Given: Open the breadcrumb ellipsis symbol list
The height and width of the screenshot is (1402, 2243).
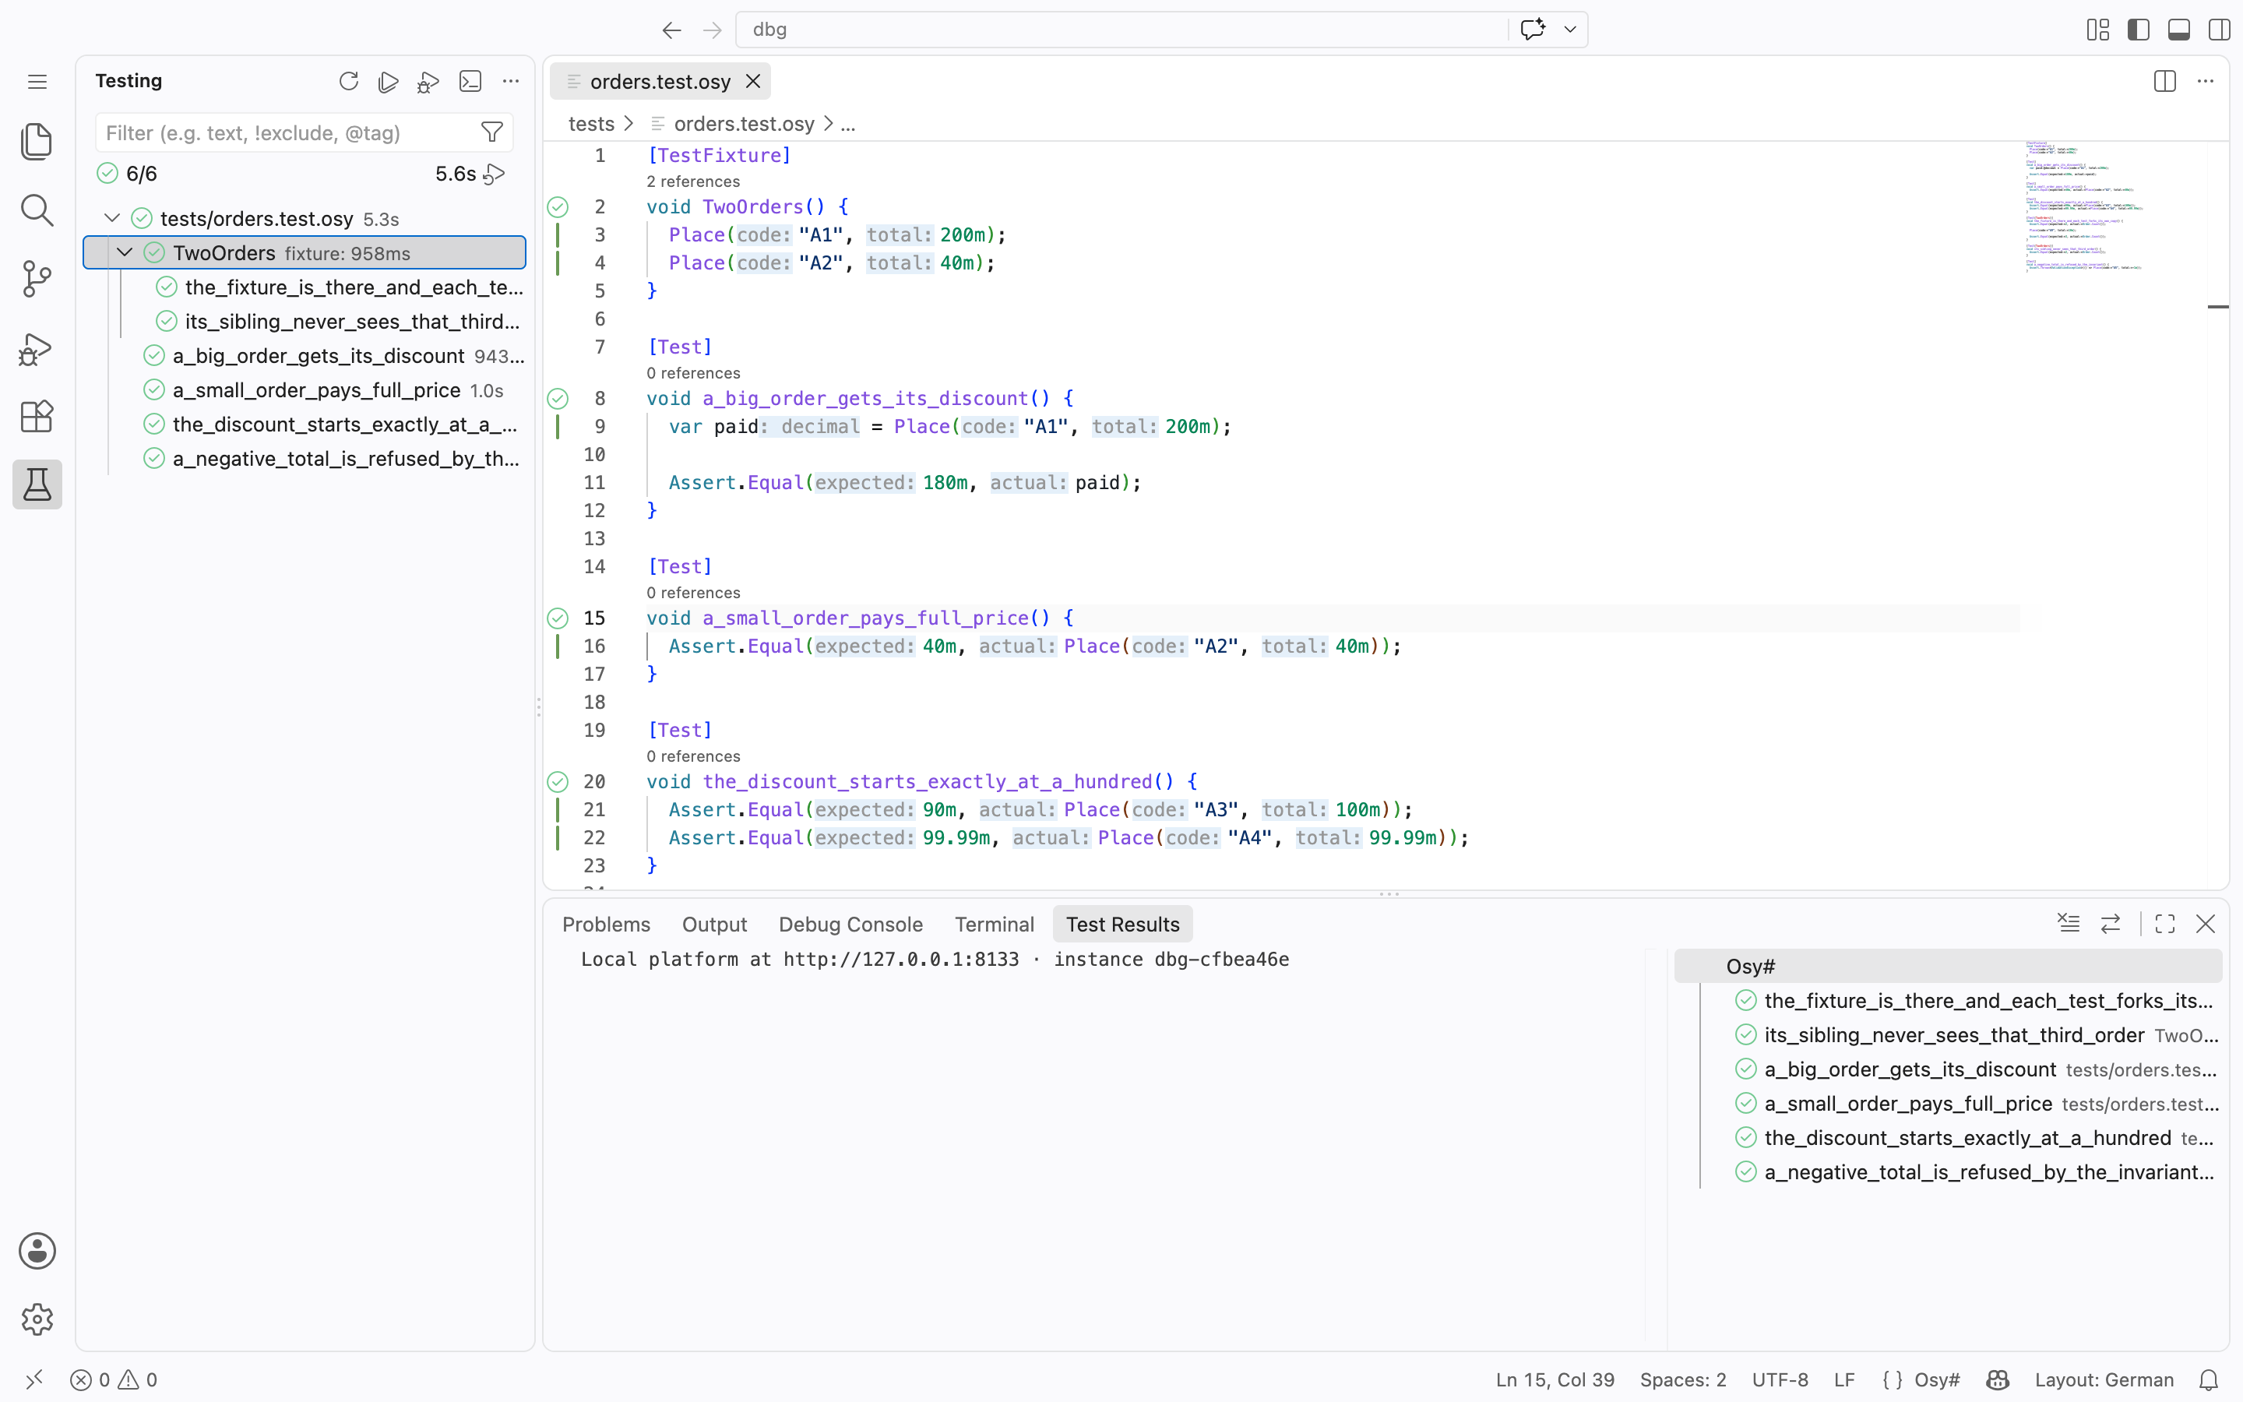Looking at the screenshot, I should (847, 123).
